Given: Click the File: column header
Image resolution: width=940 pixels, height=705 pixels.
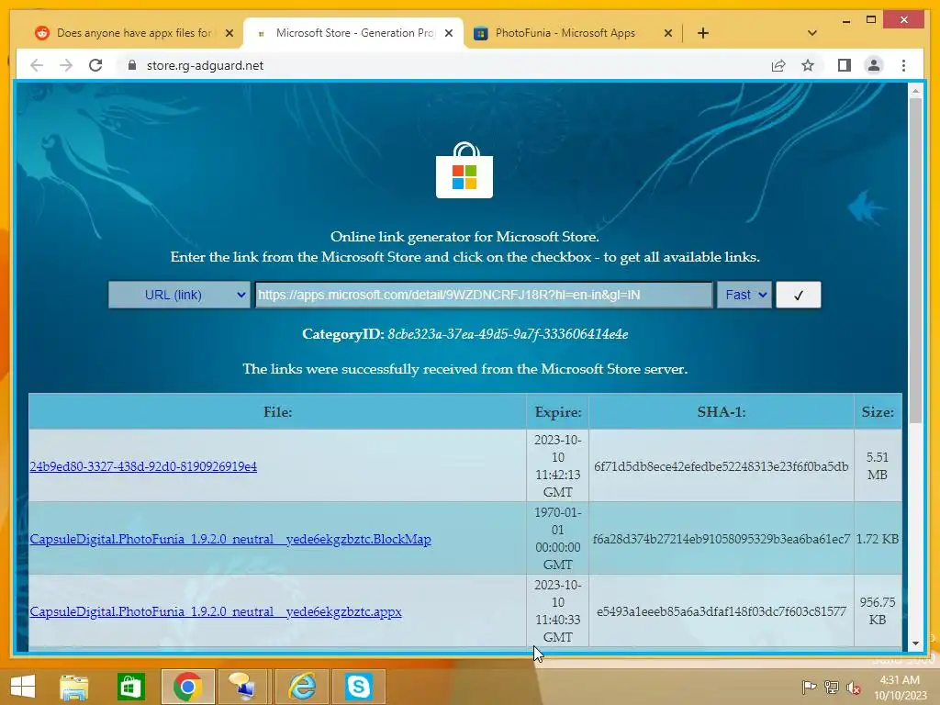Looking at the screenshot, I should pyautogui.click(x=277, y=412).
